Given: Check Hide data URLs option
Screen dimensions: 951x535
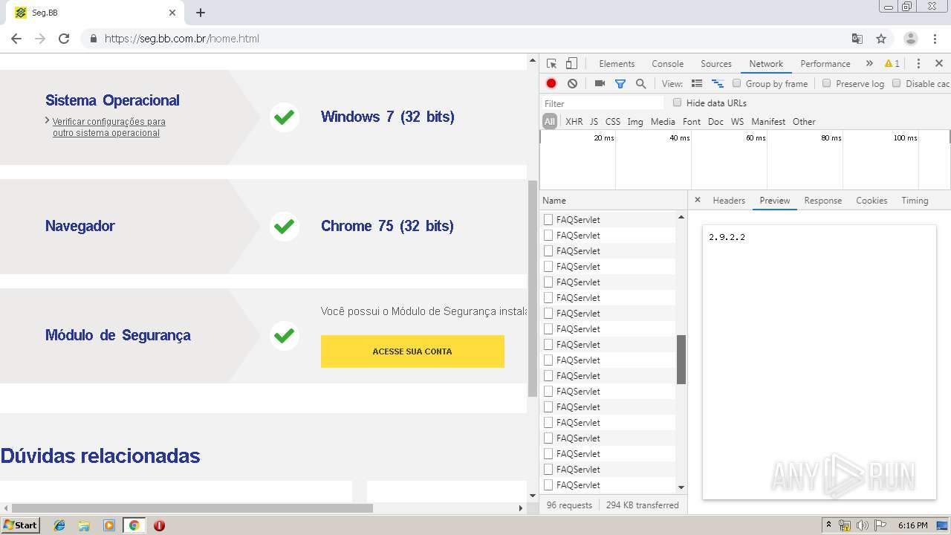Looking at the screenshot, I should (677, 103).
